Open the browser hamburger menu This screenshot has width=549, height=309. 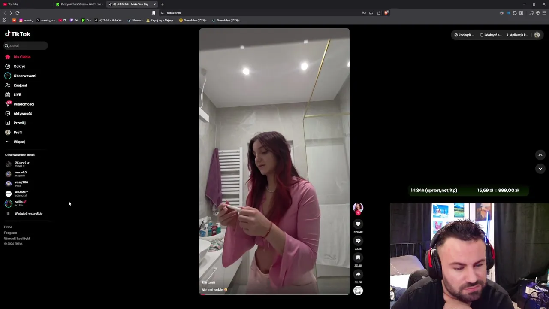tap(544, 13)
